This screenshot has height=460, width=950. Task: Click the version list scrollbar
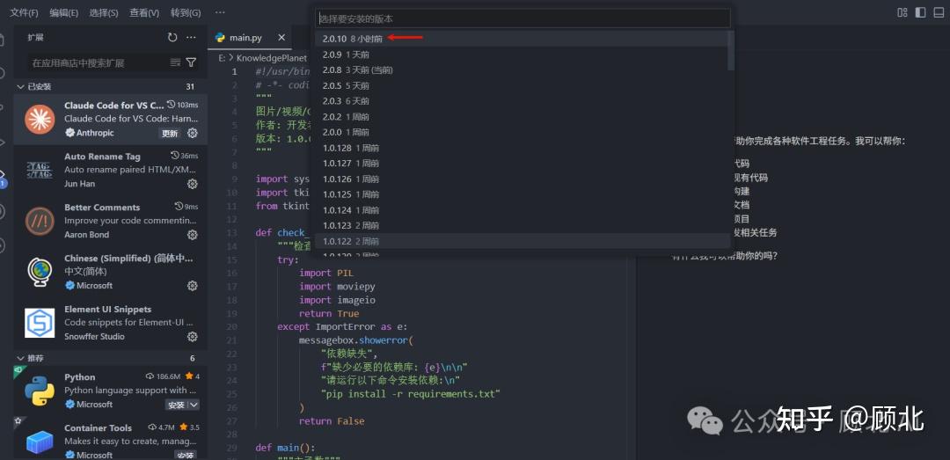[x=731, y=50]
